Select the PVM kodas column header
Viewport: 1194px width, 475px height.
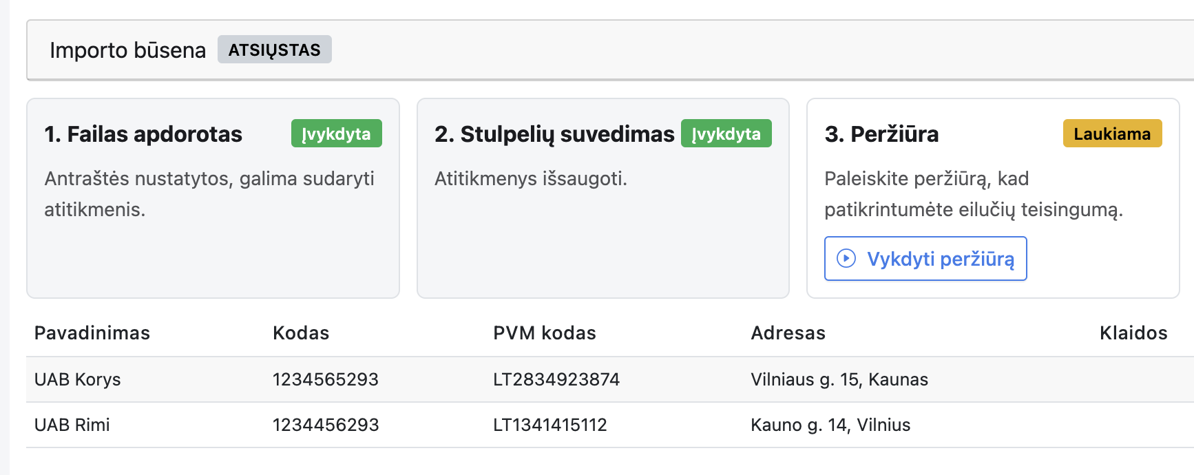544,333
